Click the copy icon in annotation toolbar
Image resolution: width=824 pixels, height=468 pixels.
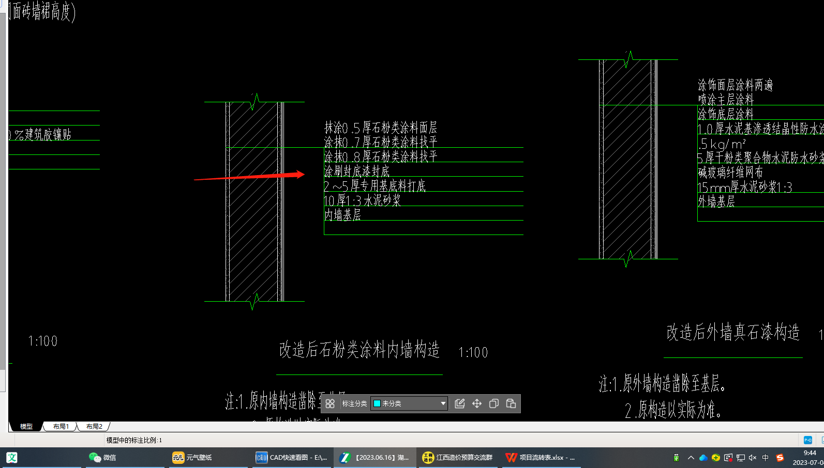494,403
